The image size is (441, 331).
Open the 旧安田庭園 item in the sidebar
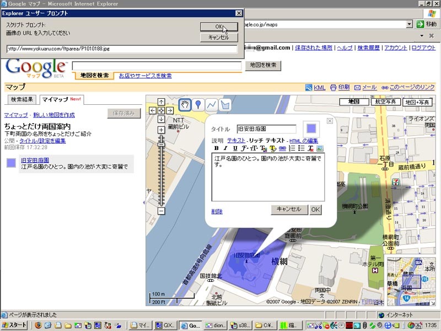[x=35, y=160]
